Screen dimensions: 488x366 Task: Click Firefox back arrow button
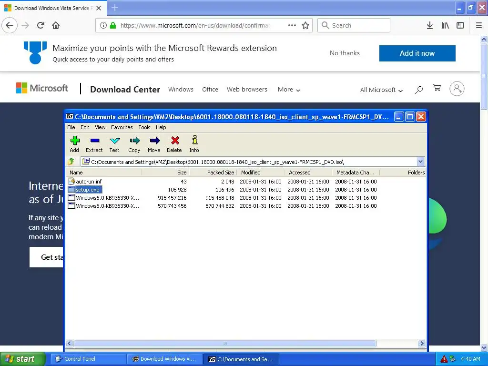[10, 25]
